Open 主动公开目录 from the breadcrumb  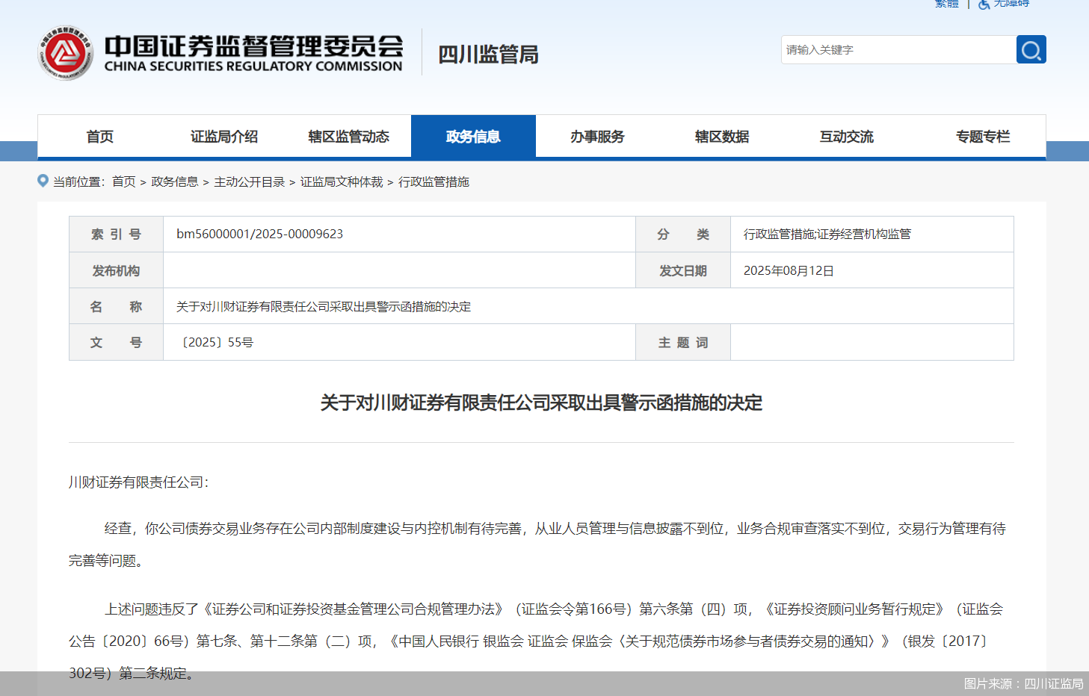252,181
